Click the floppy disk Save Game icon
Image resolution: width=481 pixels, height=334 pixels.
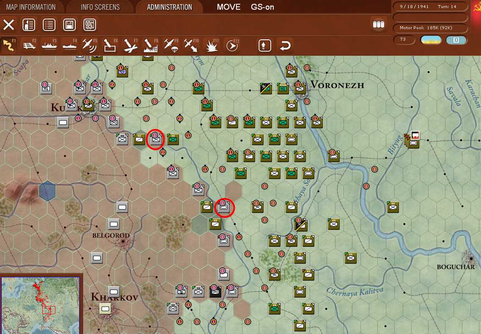(x=69, y=25)
